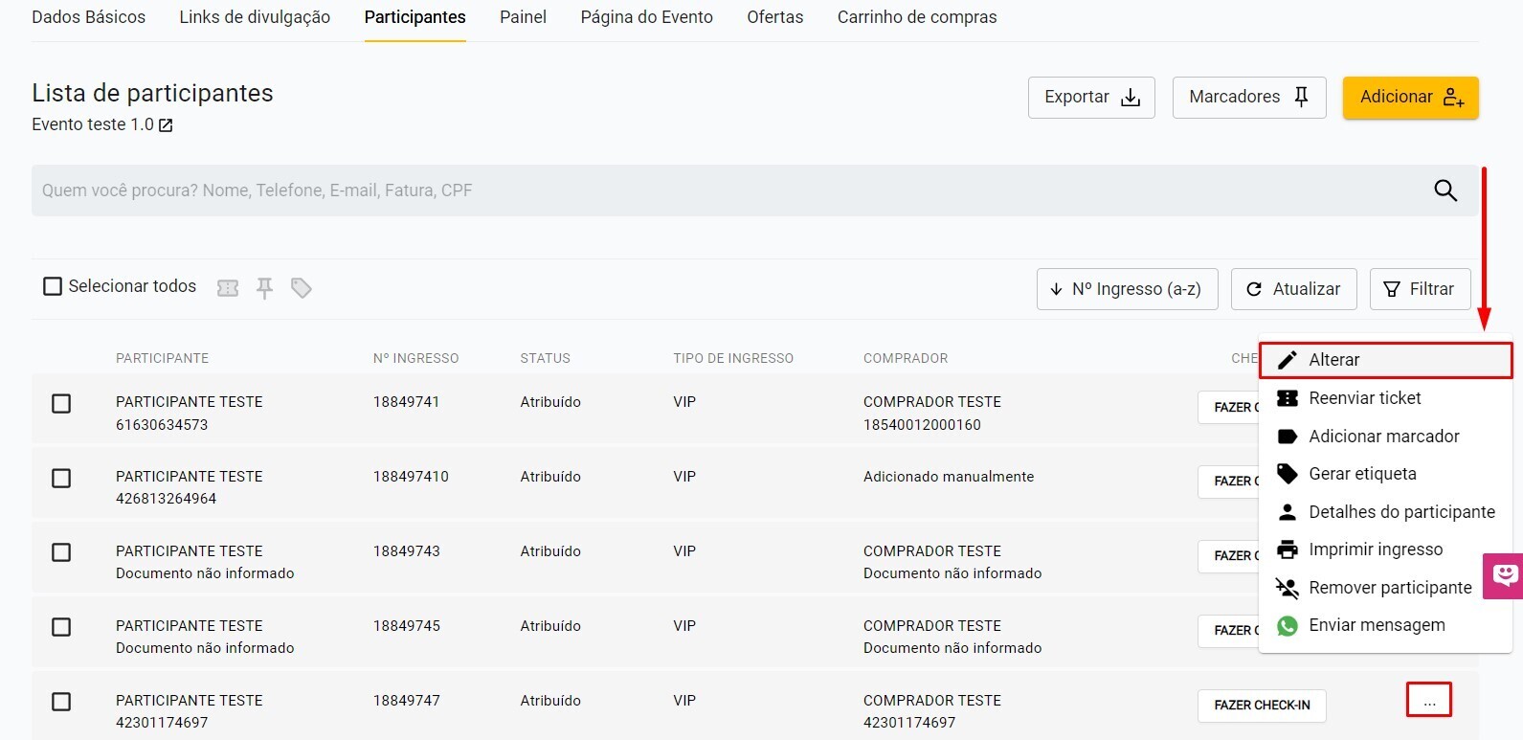Check the box for ticket 18849741
The height and width of the screenshot is (740, 1523).
coord(61,404)
